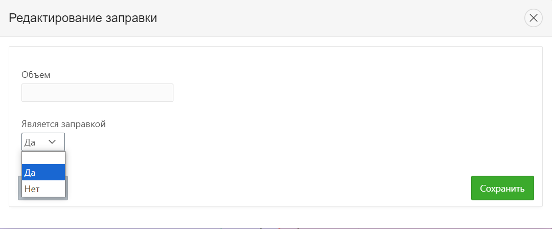Screen dimensions: 552x229
Task: Collapse the Является заправкой combo box
Action: 43,142
